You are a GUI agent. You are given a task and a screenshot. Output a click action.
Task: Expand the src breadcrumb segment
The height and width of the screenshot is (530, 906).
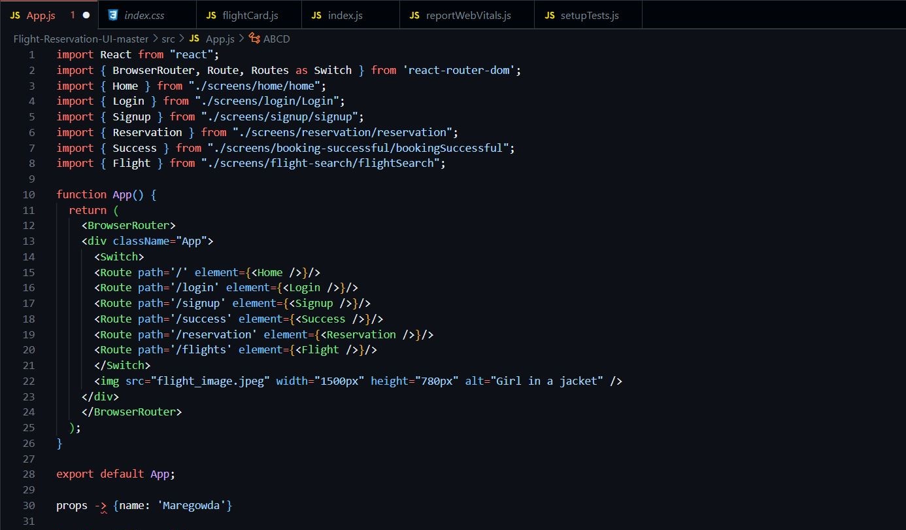point(168,39)
